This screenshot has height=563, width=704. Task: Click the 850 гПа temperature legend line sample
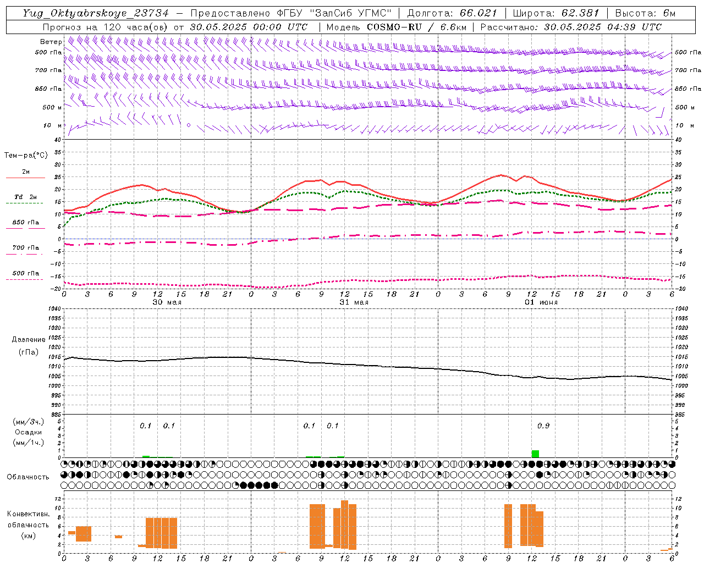coord(25,228)
